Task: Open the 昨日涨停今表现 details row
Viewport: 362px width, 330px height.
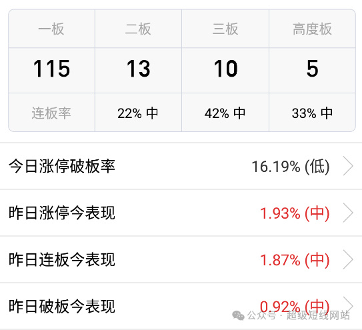Action: coord(181,213)
